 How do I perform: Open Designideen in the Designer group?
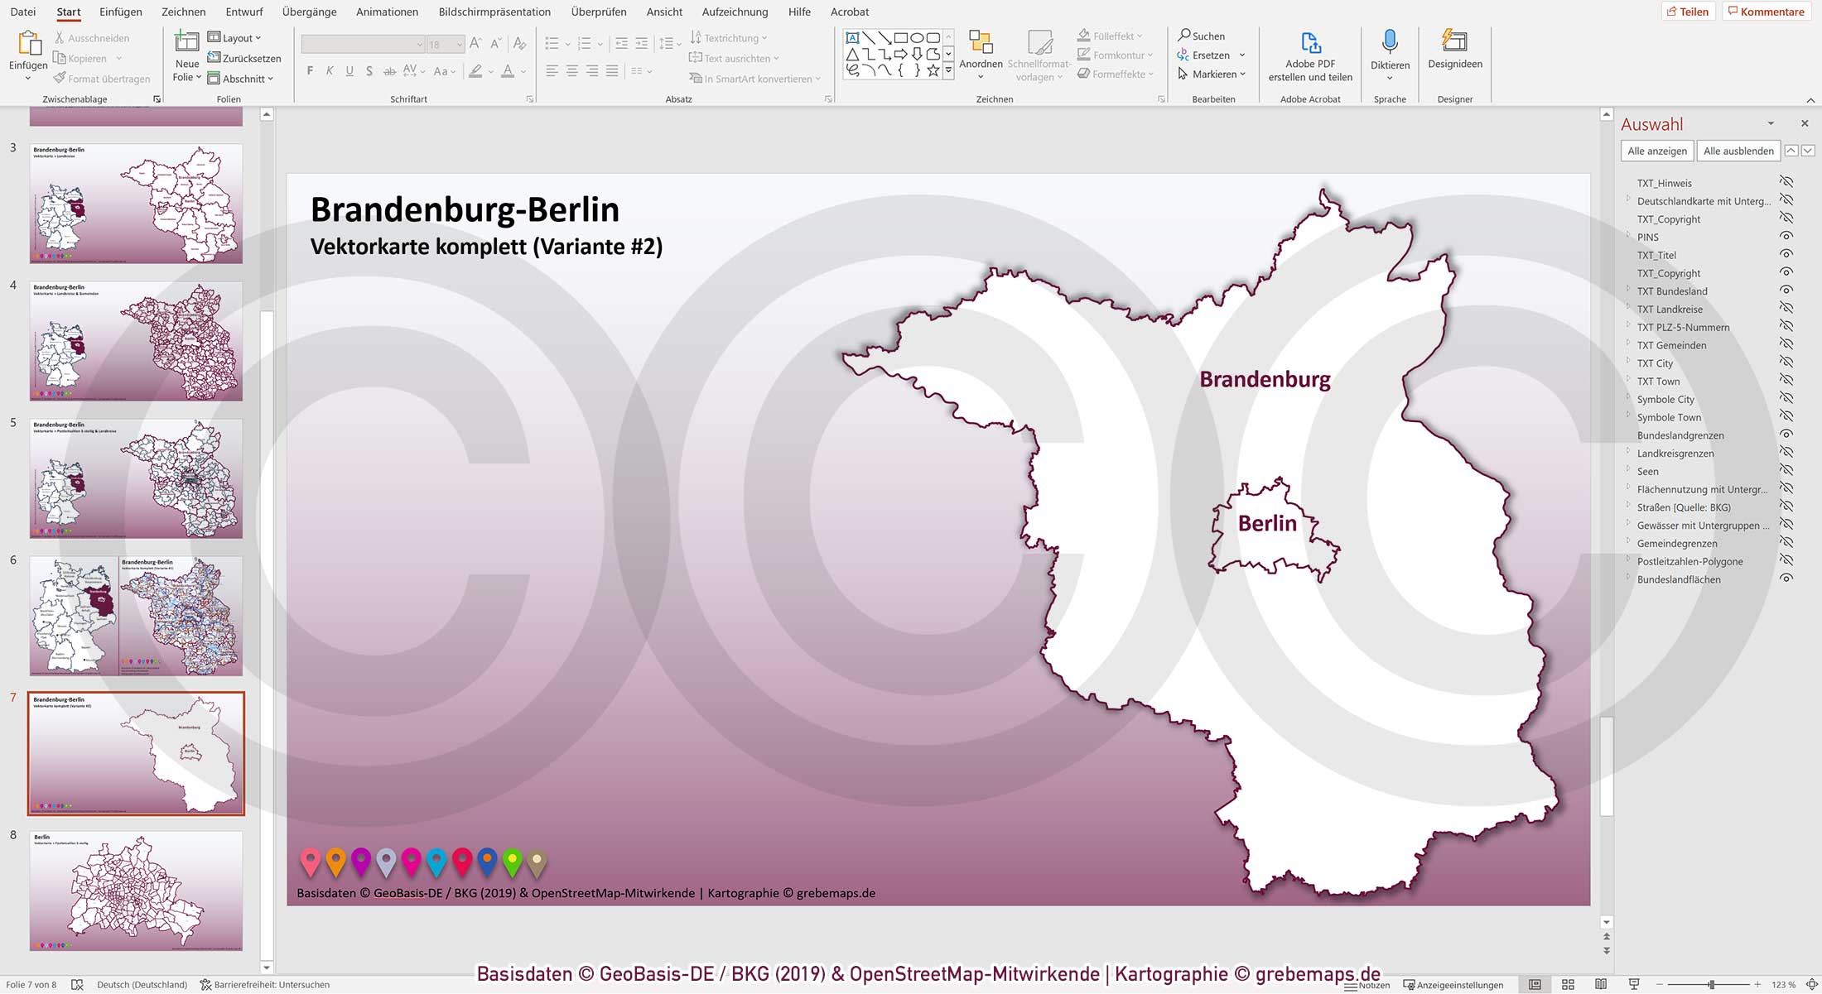pyautogui.click(x=1454, y=51)
